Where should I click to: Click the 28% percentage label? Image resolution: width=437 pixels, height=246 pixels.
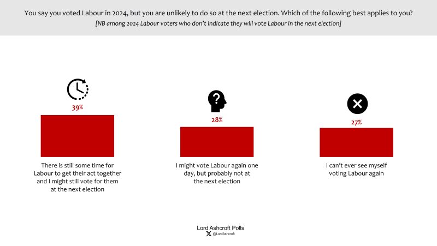[x=217, y=120]
